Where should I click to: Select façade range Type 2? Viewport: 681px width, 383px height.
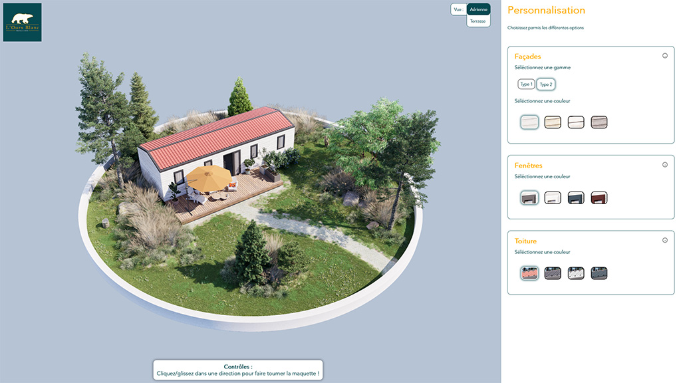[546, 84]
